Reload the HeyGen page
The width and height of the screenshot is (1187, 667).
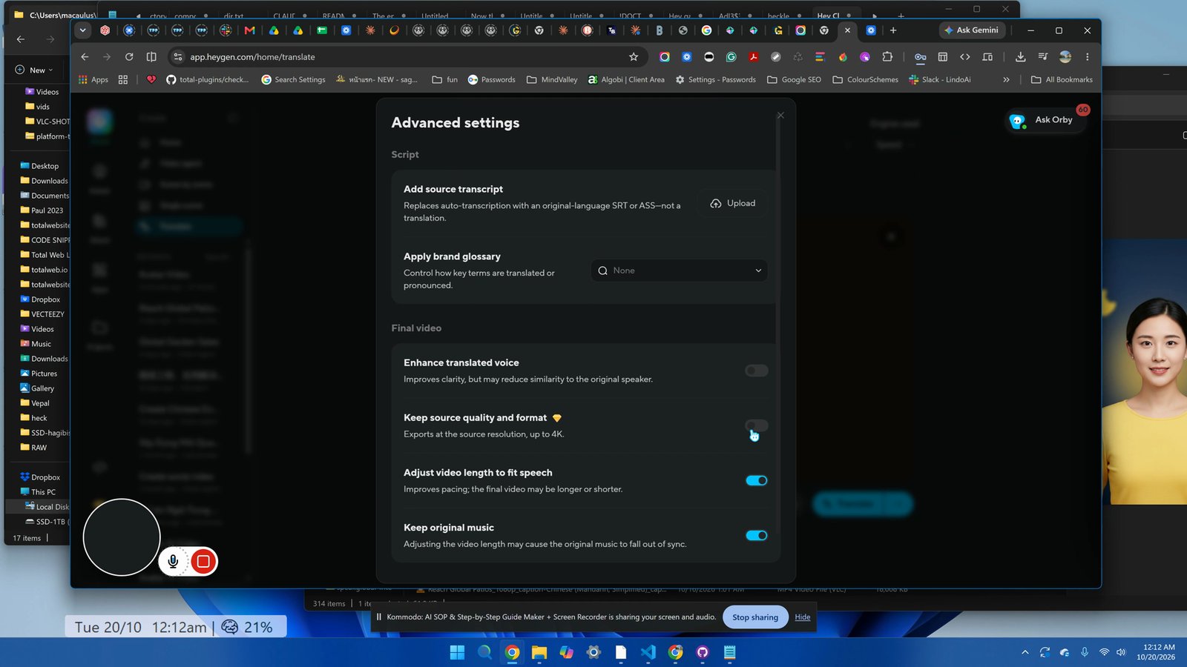click(129, 57)
